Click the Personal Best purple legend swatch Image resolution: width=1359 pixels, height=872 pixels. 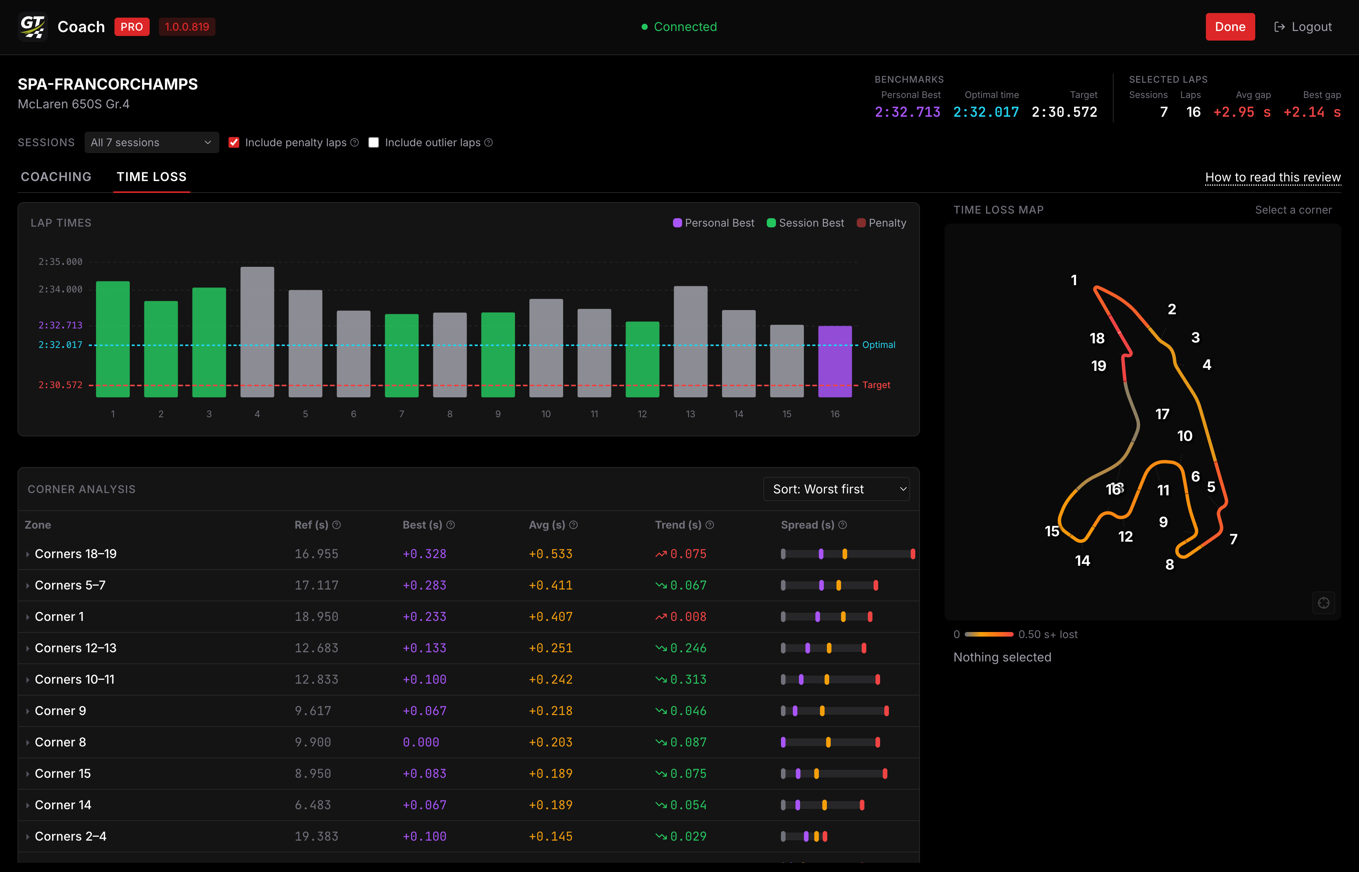(677, 223)
